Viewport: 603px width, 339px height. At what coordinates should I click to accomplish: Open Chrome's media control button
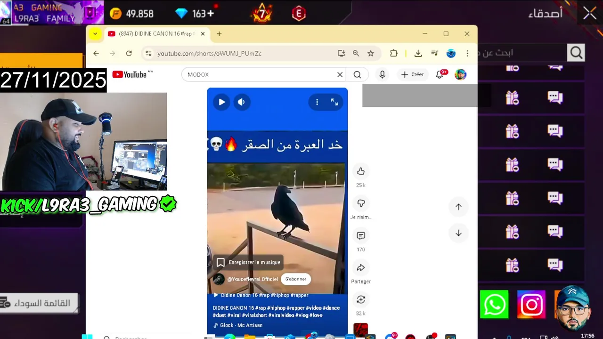pyautogui.click(x=434, y=53)
